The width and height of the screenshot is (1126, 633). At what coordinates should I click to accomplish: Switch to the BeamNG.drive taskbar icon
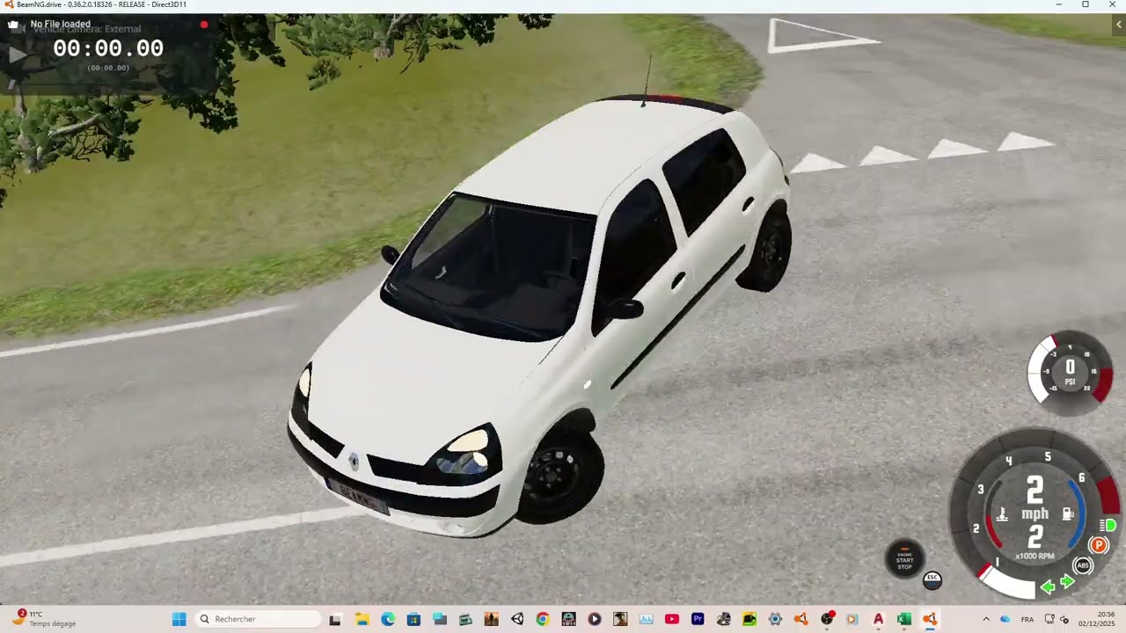click(x=930, y=619)
